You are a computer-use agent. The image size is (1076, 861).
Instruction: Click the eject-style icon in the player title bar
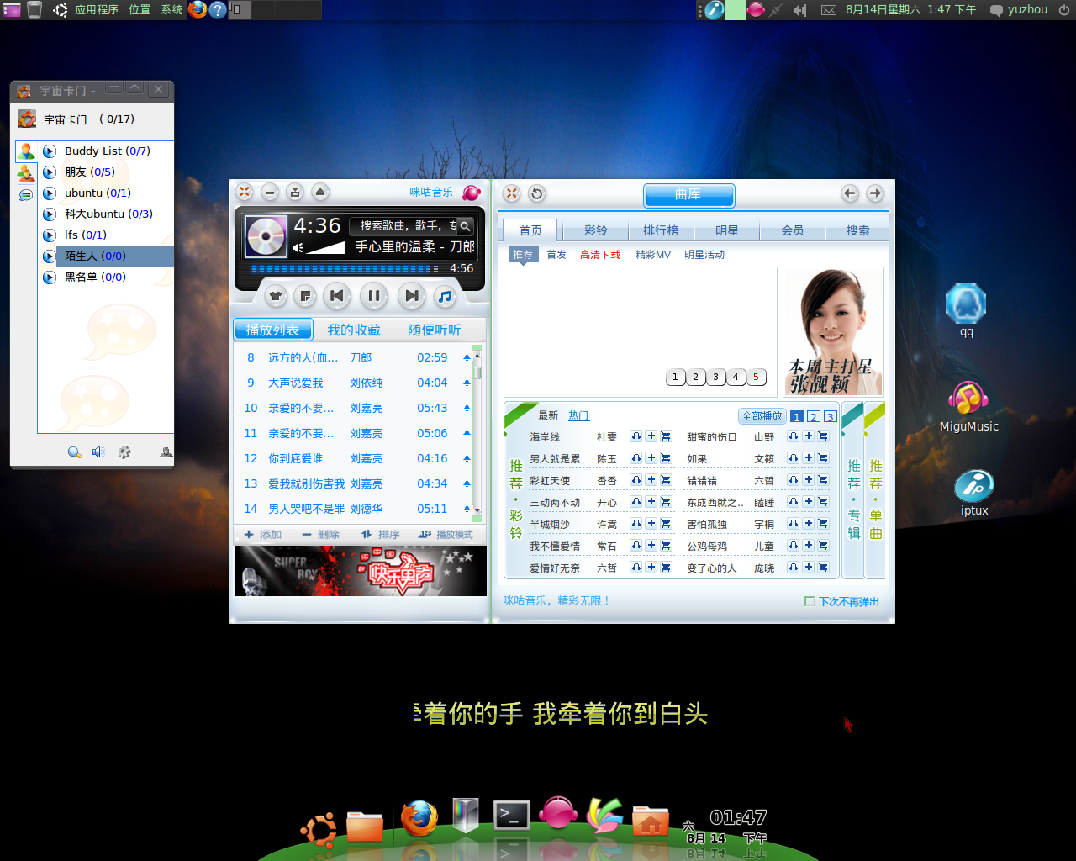tap(320, 193)
